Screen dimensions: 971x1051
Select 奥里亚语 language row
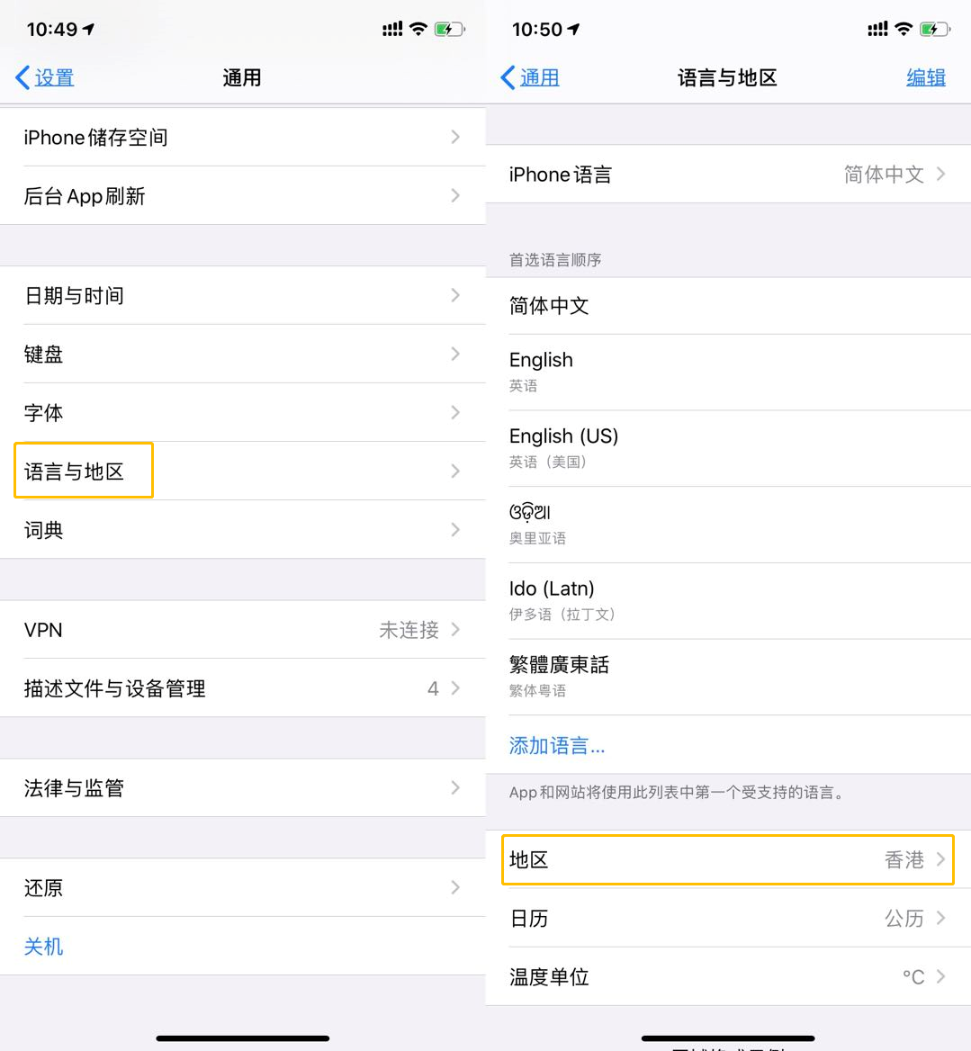pyautogui.click(x=728, y=525)
